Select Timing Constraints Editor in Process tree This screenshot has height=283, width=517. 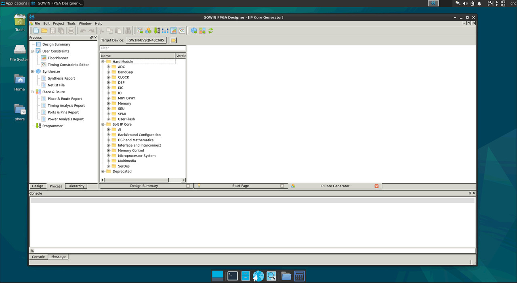tap(68, 65)
